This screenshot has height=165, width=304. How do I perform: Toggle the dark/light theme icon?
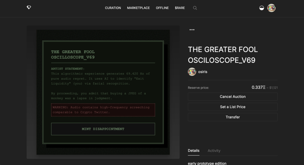tap(262, 8)
